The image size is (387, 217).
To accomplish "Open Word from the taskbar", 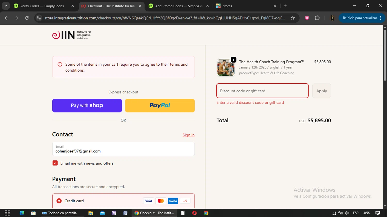I will pyautogui.click(x=125, y=213).
